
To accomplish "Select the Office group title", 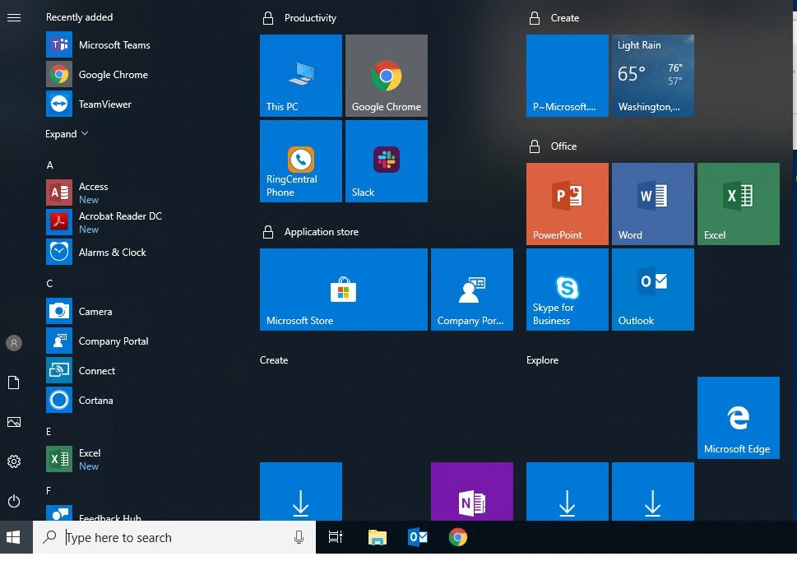I will click(563, 146).
